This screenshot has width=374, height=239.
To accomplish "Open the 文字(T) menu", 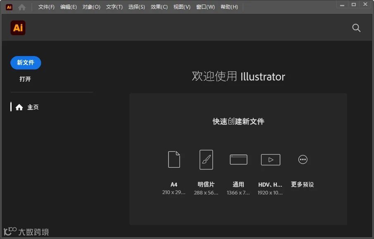I will pyautogui.click(x=114, y=7).
